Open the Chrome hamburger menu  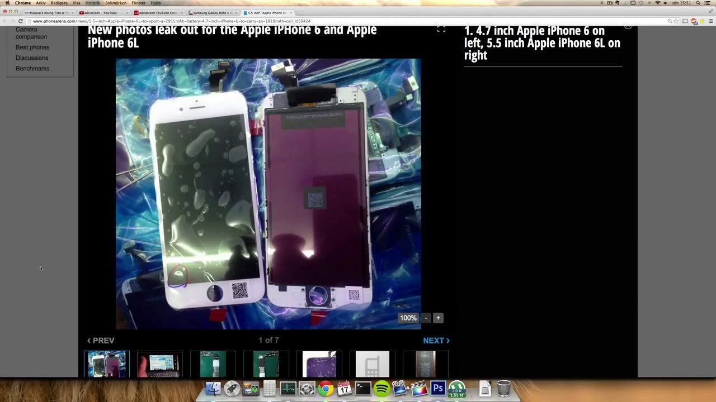click(710, 21)
